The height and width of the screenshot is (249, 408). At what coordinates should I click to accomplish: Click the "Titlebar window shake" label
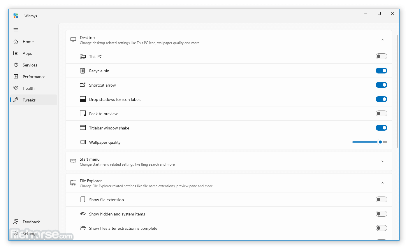point(109,128)
